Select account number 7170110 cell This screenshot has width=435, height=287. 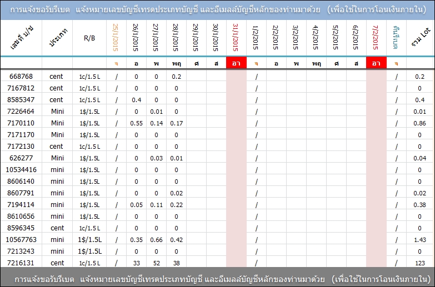pyautogui.click(x=21, y=123)
